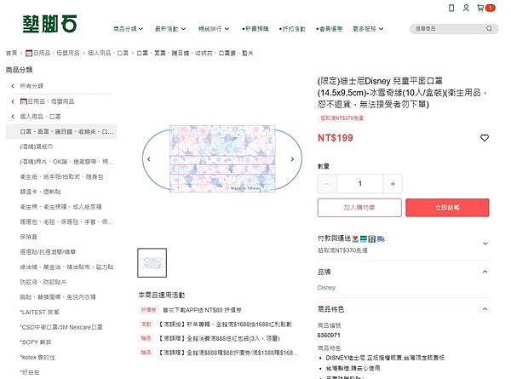The width and height of the screenshot is (511, 379).
Task: Open (酒精)棉片、OK蹦 category
Action: [x=66, y=162]
